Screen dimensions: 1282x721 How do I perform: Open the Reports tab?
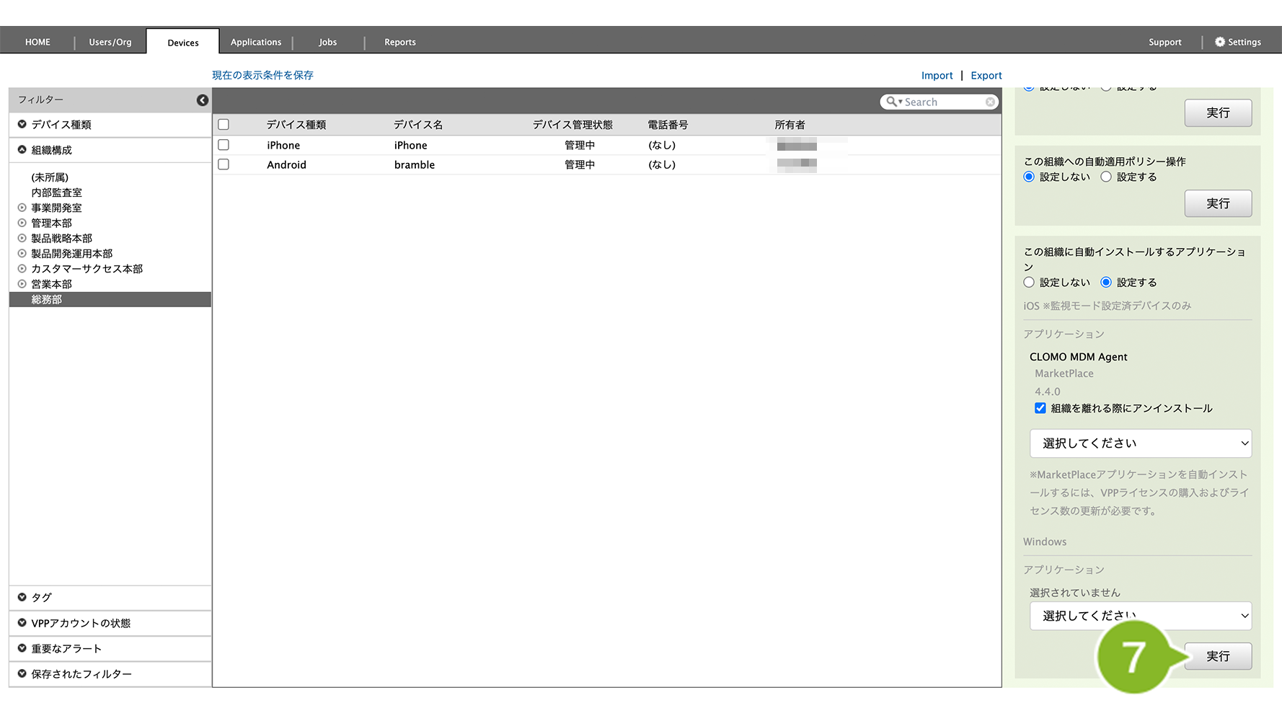click(x=399, y=42)
